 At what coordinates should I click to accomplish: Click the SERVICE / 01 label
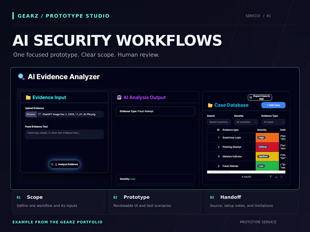258,16
